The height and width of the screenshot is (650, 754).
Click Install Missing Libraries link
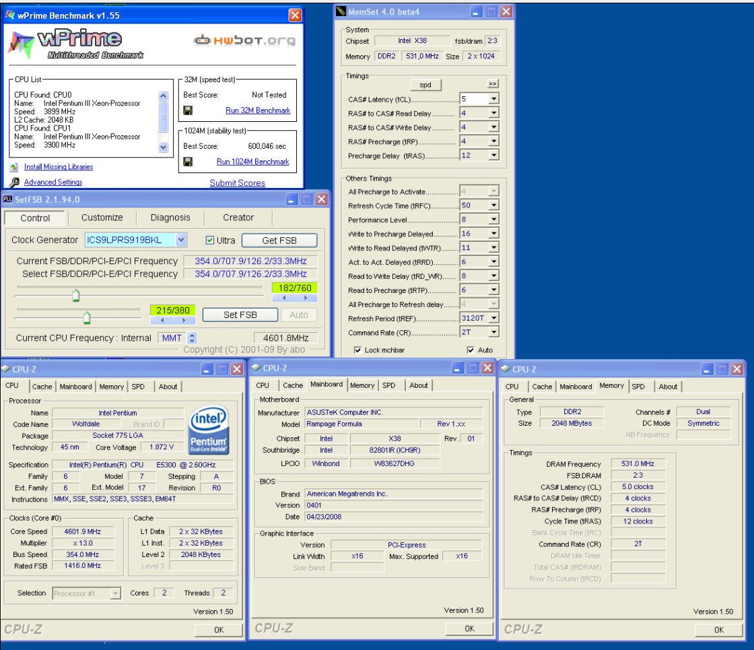(x=59, y=167)
